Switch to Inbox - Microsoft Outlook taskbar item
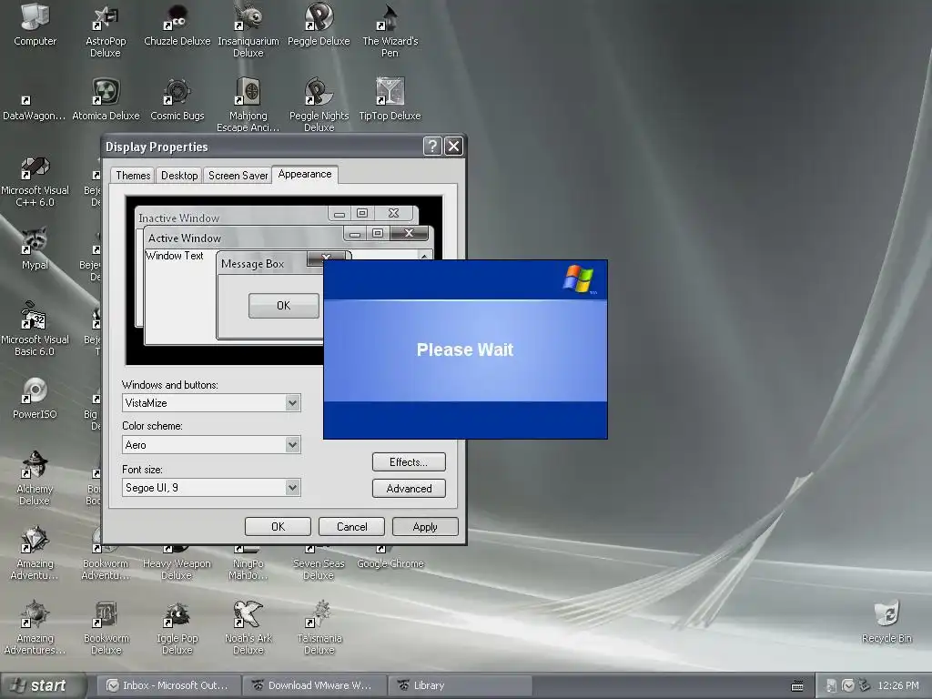Viewport: 932px width, 699px height. [x=169, y=686]
